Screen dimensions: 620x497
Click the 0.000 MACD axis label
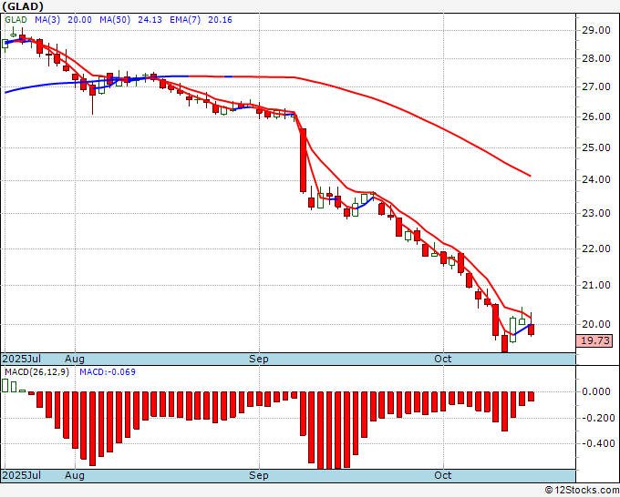point(596,391)
